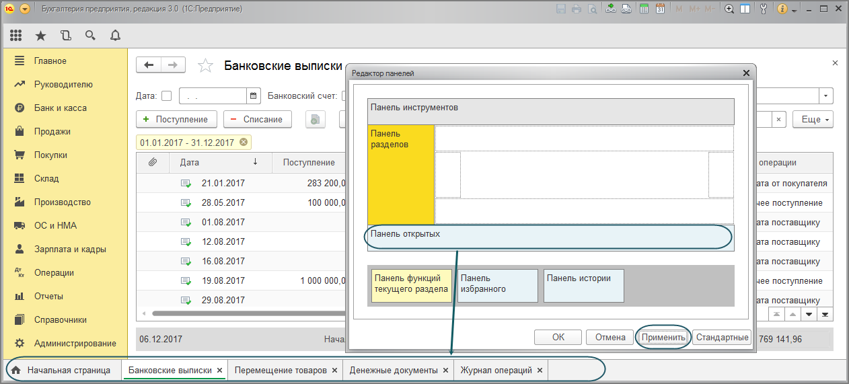Tick the Дата filter checkbox
849x384 pixels.
tap(167, 95)
